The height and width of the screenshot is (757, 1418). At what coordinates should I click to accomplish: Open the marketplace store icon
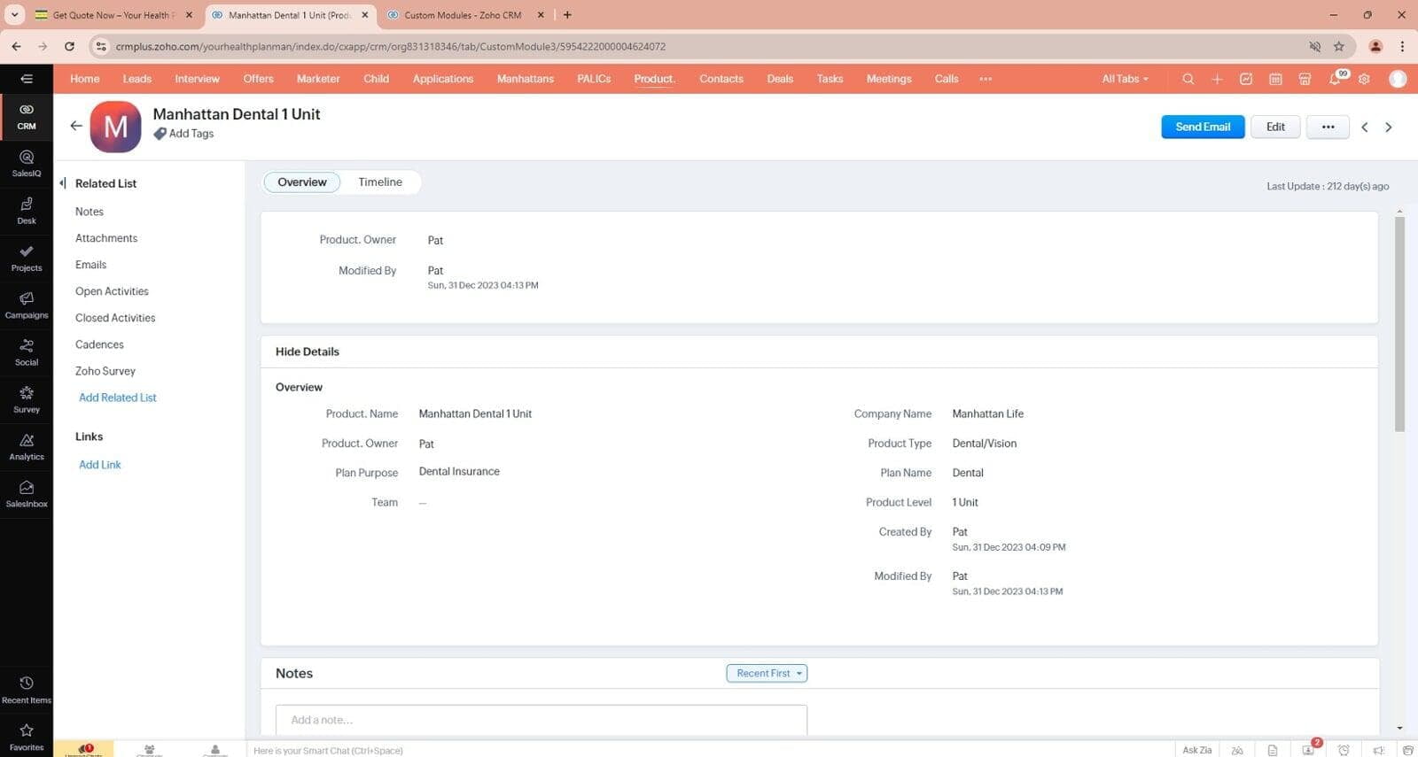click(1305, 79)
